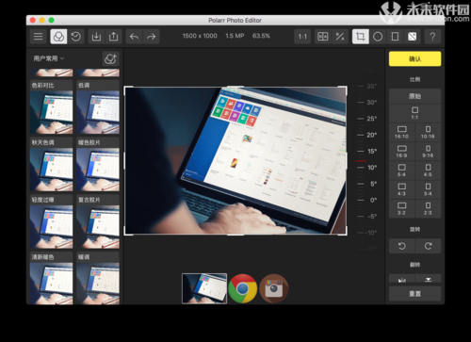Select the Chrome logo in filmstrip
Image resolution: width=471 pixels, height=342 pixels.
pyautogui.click(x=243, y=288)
